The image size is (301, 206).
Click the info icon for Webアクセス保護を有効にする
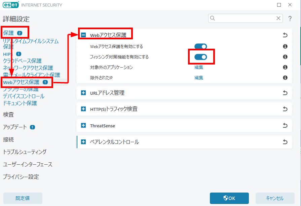point(285,46)
